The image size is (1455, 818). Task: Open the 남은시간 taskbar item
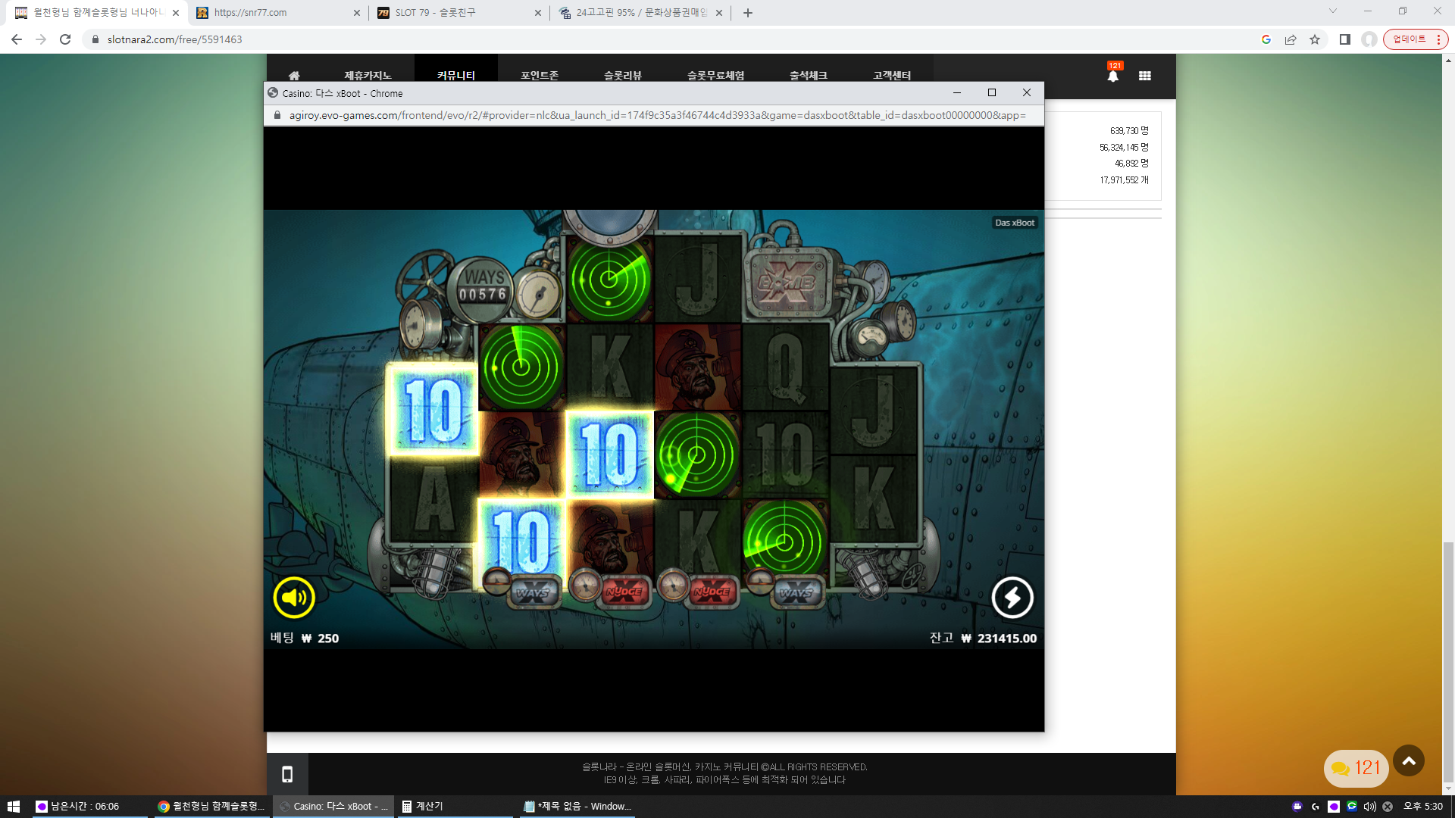coord(89,807)
